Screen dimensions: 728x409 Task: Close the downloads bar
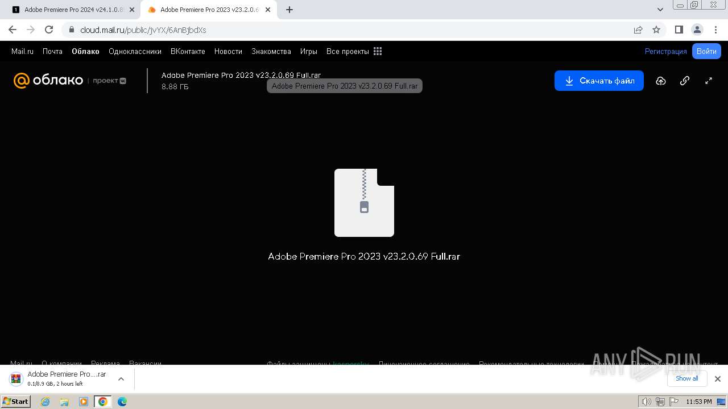click(717, 379)
